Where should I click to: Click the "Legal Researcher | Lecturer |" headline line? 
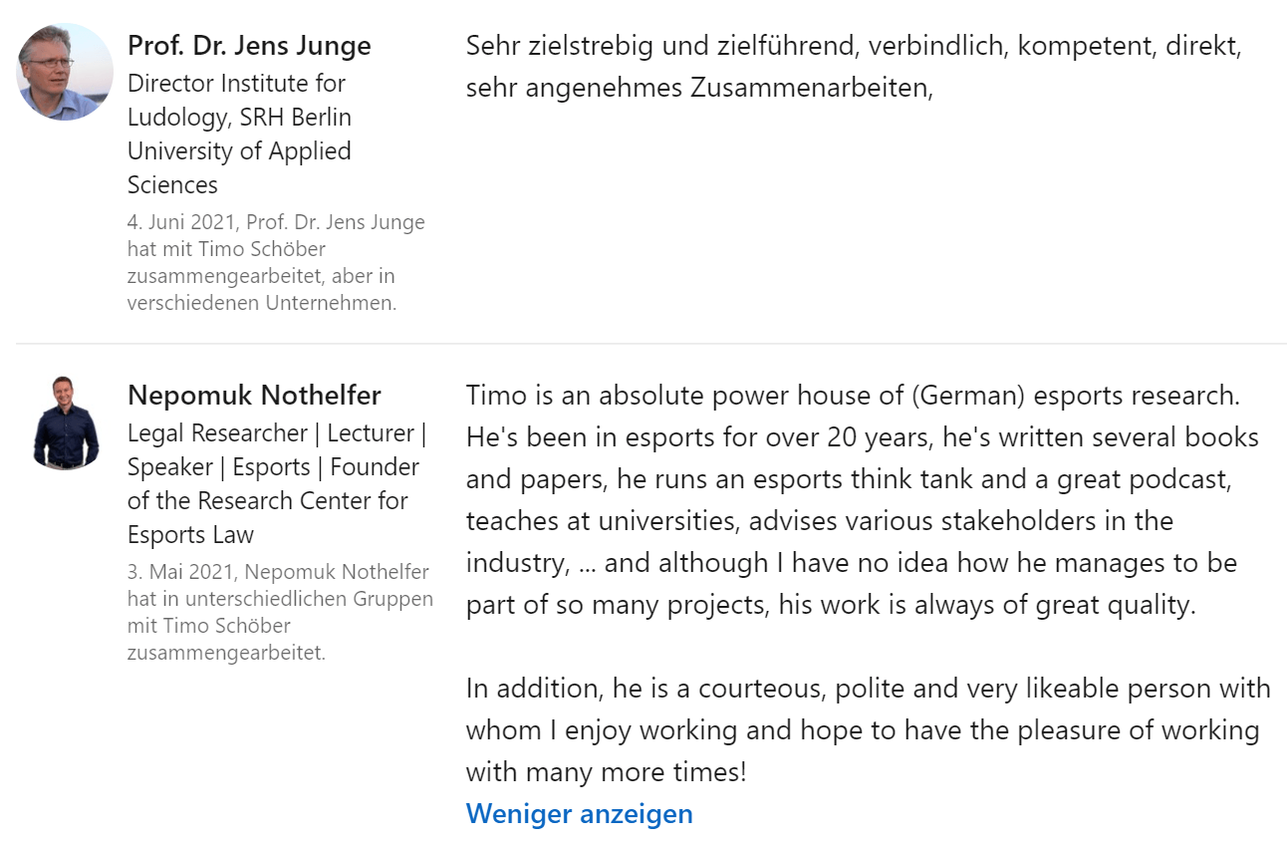coord(276,433)
